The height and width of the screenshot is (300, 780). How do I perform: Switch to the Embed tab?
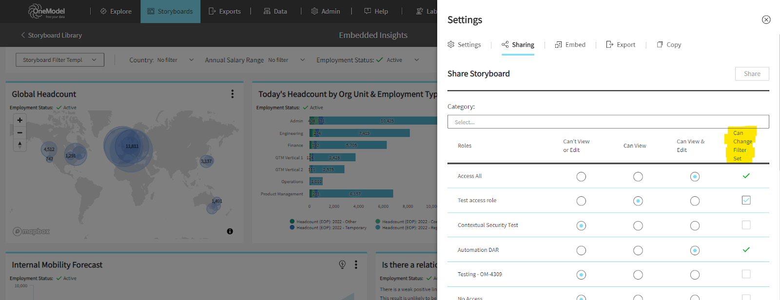coord(570,45)
